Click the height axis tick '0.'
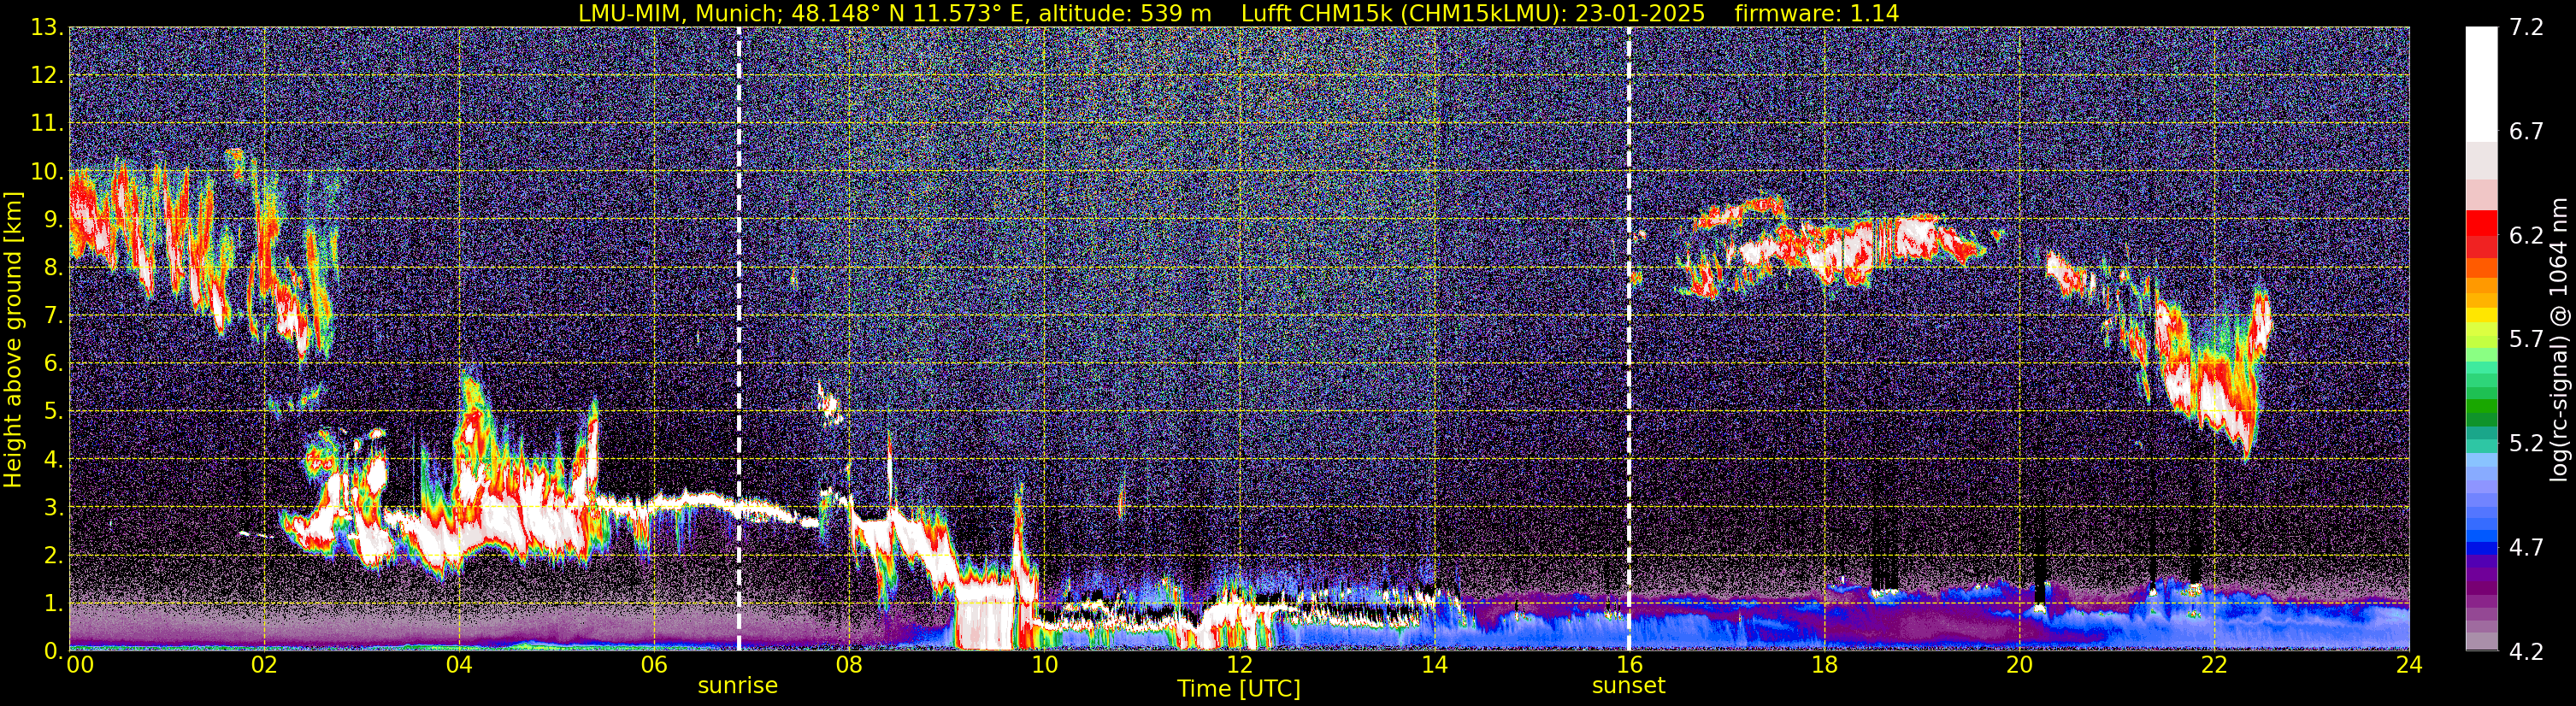This screenshot has height=706, width=2576. coord(53,652)
